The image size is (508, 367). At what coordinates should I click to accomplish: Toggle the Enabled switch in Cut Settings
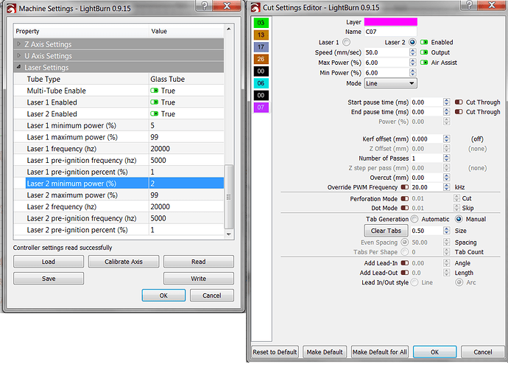[x=424, y=42]
